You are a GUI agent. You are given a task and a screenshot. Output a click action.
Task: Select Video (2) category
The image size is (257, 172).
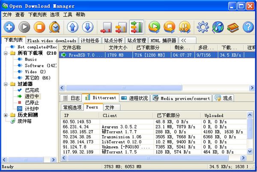35,72
